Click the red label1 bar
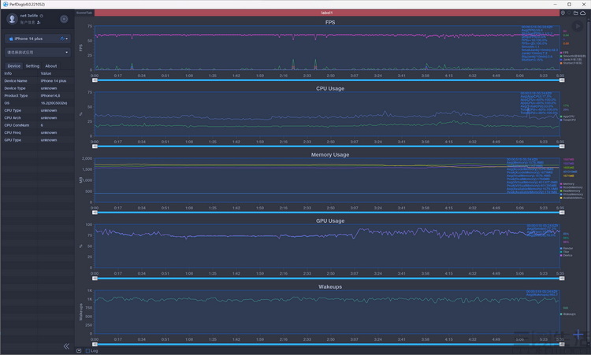Screen dimensions: 591x355 click(x=327, y=13)
